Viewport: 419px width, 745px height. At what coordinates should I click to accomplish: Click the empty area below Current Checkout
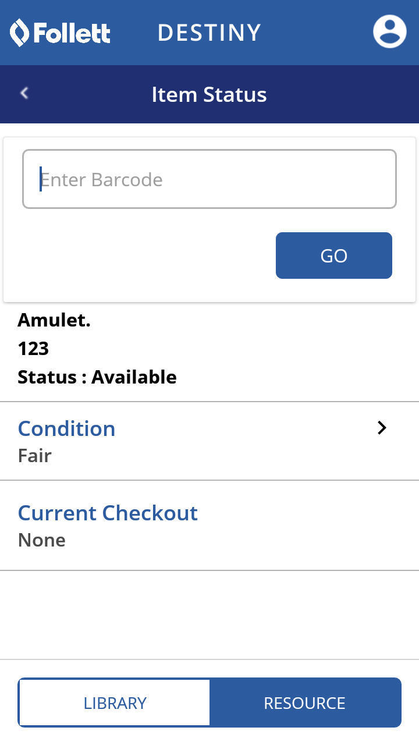[x=210, y=614]
